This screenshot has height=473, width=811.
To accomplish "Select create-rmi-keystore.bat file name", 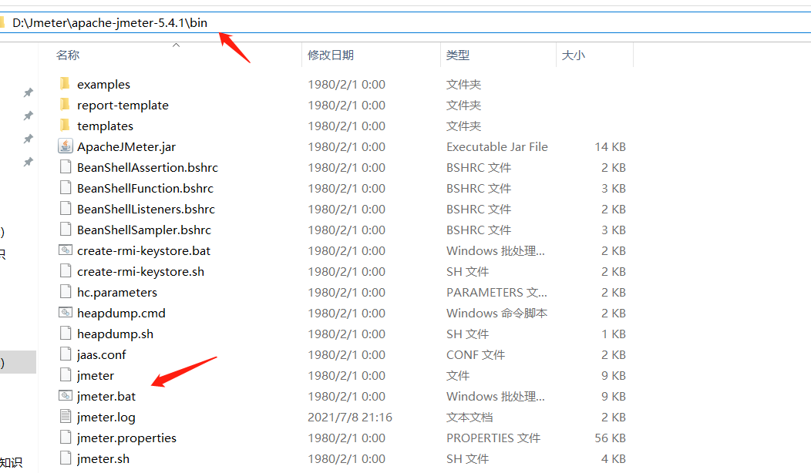I will [x=144, y=250].
